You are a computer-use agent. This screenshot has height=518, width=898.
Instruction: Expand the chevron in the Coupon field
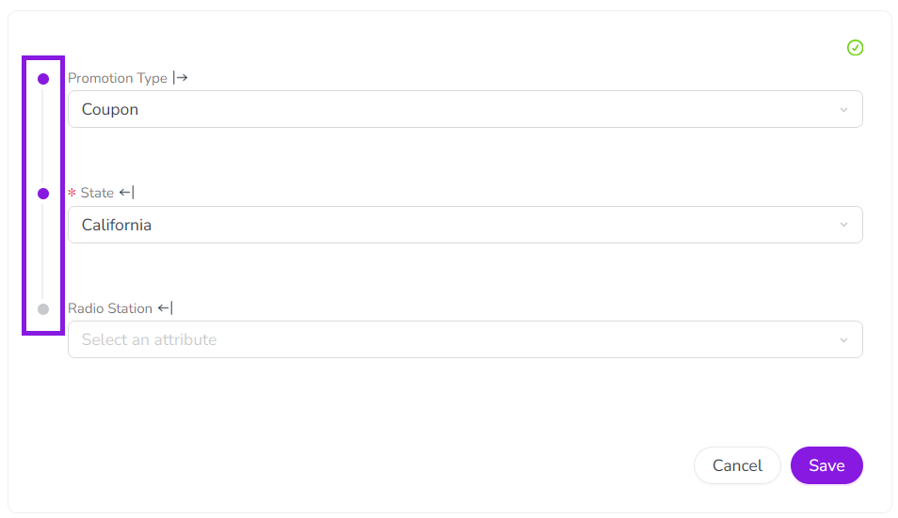tap(843, 110)
